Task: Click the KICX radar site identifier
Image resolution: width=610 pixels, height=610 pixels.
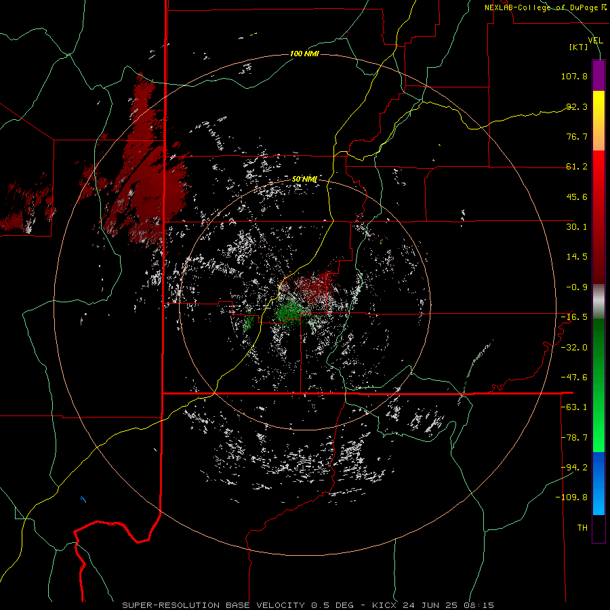Action: (x=384, y=605)
